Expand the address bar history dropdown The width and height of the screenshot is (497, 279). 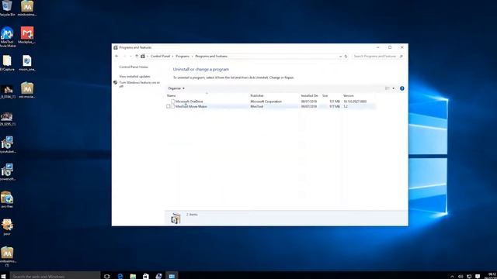coord(340,57)
